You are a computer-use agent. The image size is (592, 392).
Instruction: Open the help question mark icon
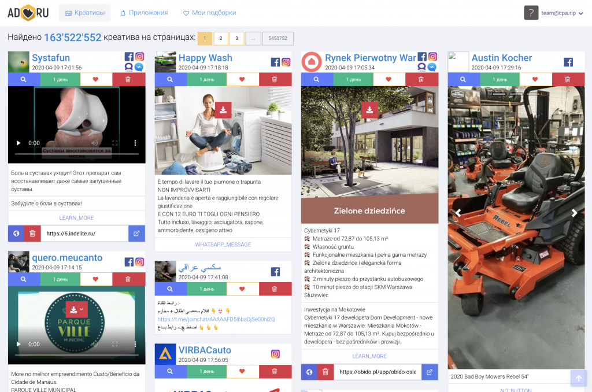(x=531, y=13)
